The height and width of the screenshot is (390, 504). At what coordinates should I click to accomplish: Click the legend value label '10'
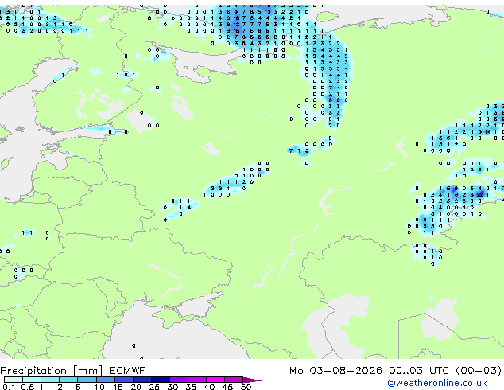coord(99,387)
